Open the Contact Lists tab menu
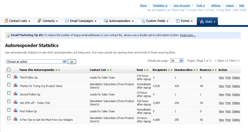This screenshot has height=132, width=248. tap(17, 21)
